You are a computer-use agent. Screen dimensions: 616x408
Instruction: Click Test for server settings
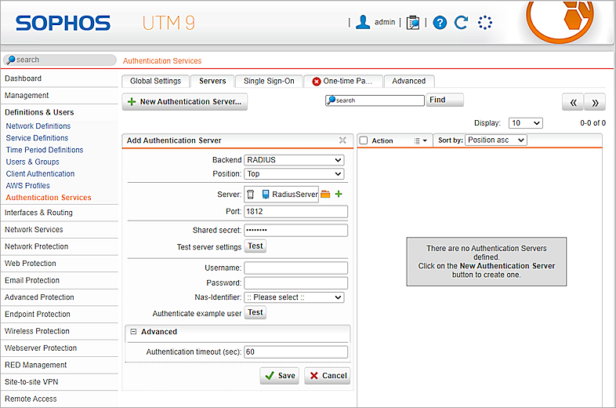[x=255, y=246]
